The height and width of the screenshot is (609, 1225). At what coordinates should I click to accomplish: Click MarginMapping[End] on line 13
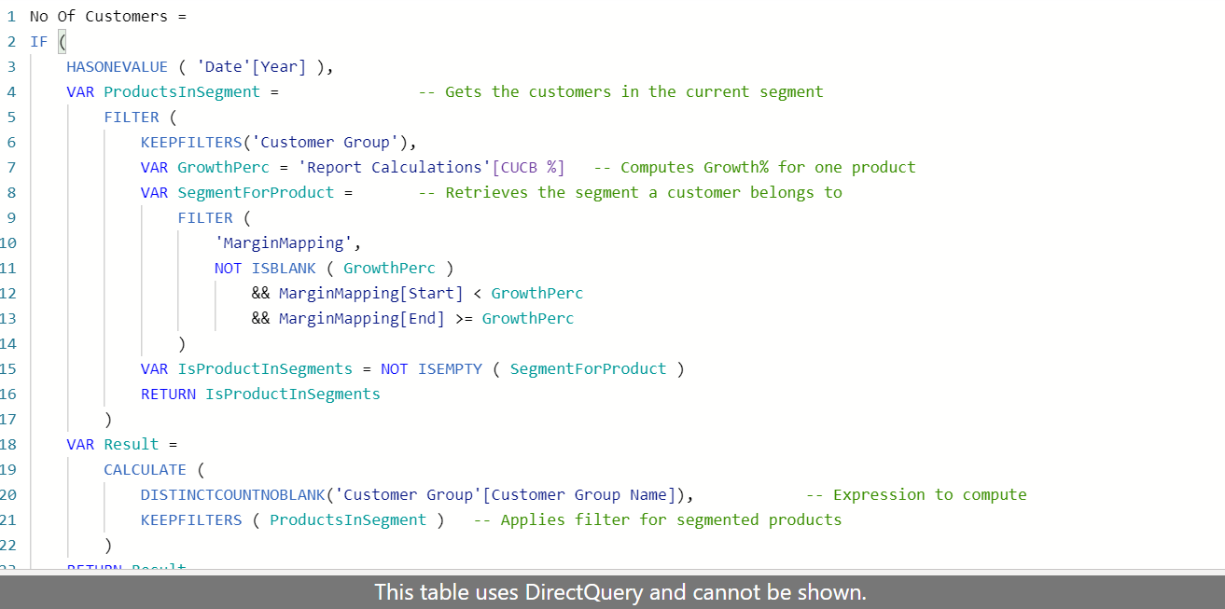pyautogui.click(x=361, y=318)
